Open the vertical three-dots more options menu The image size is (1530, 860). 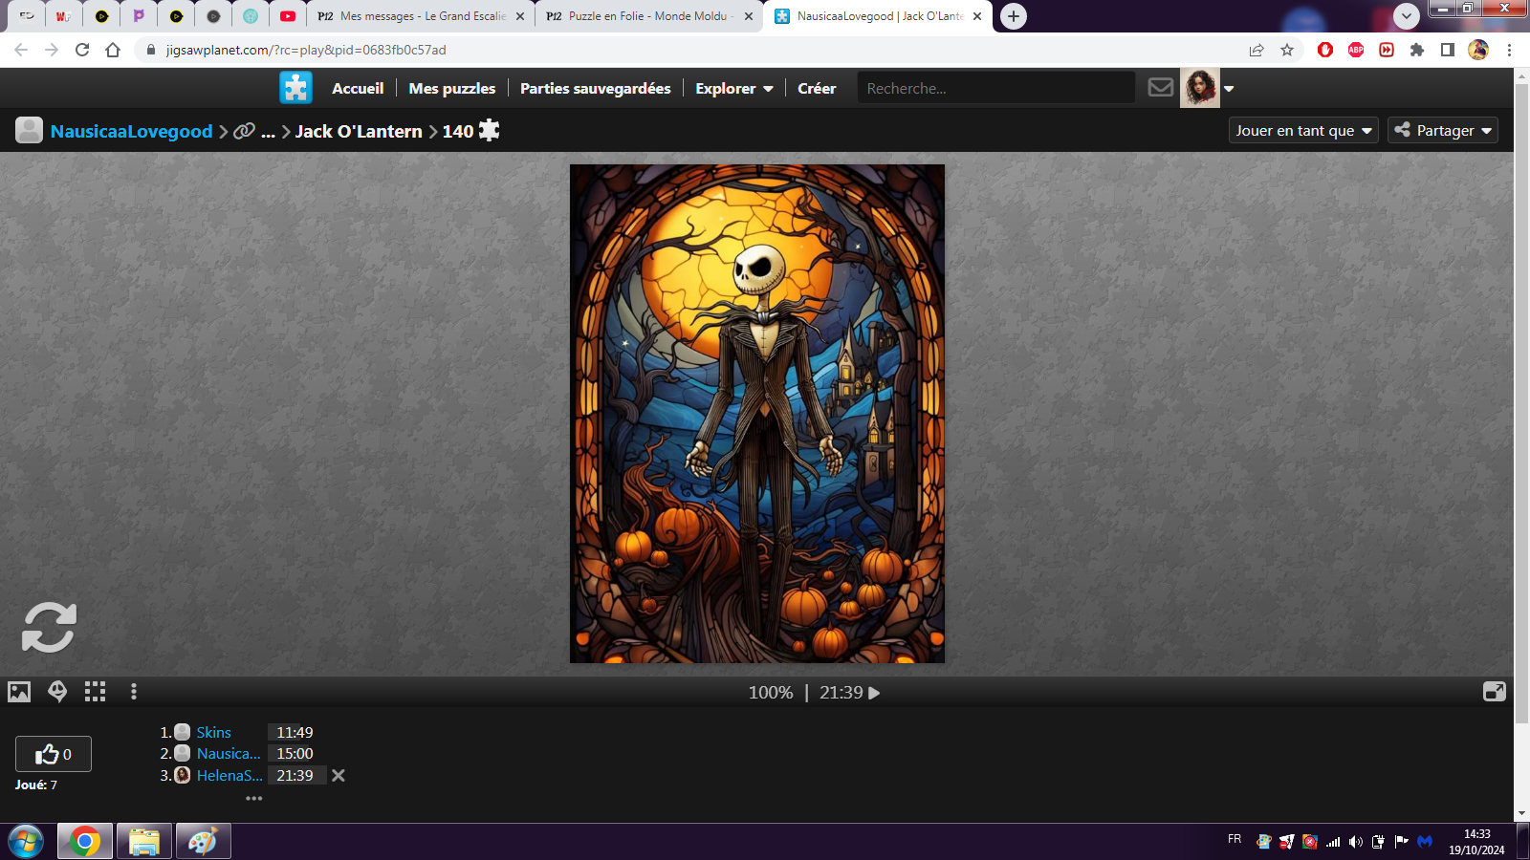[x=134, y=692]
